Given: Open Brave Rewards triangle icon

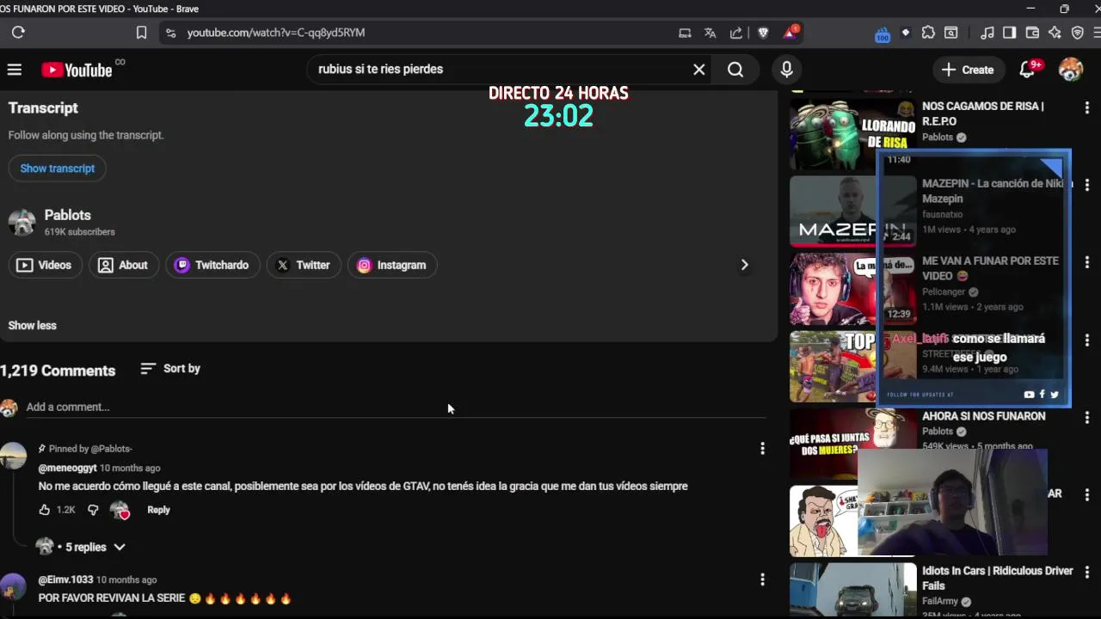Looking at the screenshot, I should [790, 33].
